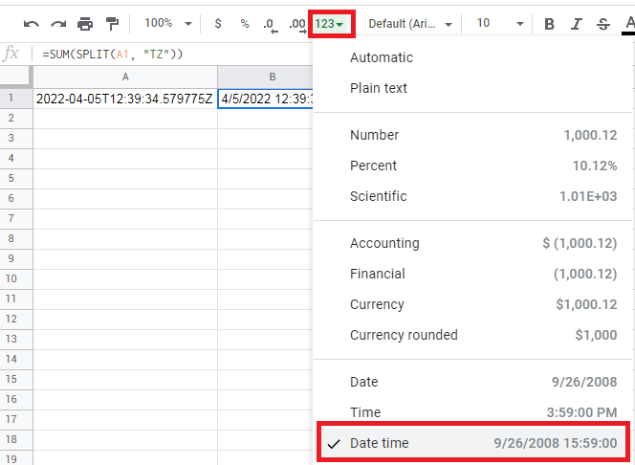The image size is (635, 465).
Task: Select row 15 header
Action: coord(16,380)
